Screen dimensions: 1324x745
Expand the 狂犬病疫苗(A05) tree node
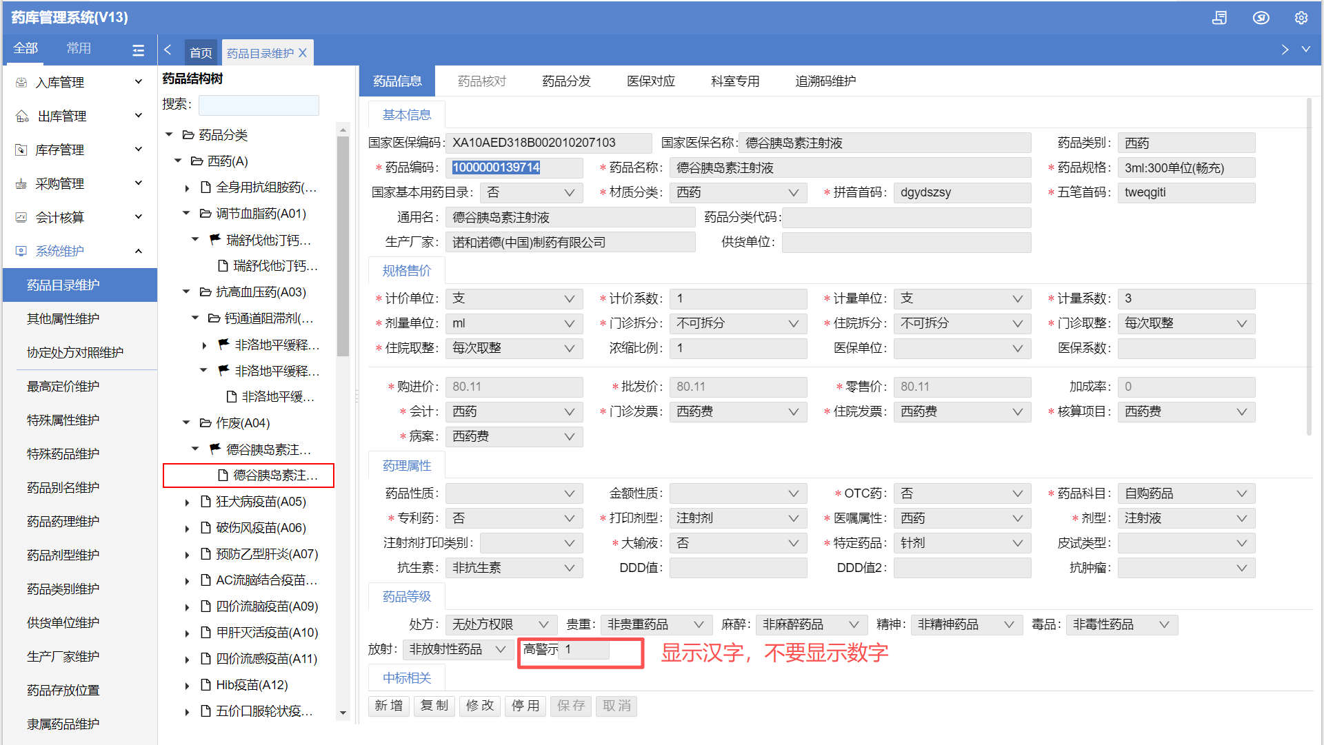coord(187,502)
